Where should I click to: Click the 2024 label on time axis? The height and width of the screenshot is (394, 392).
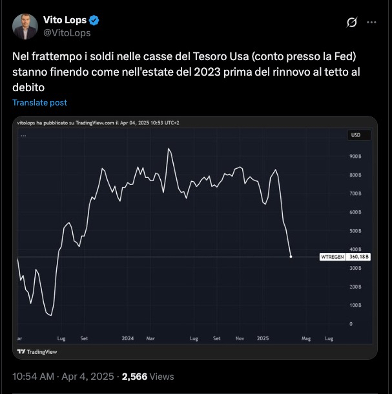click(x=127, y=338)
